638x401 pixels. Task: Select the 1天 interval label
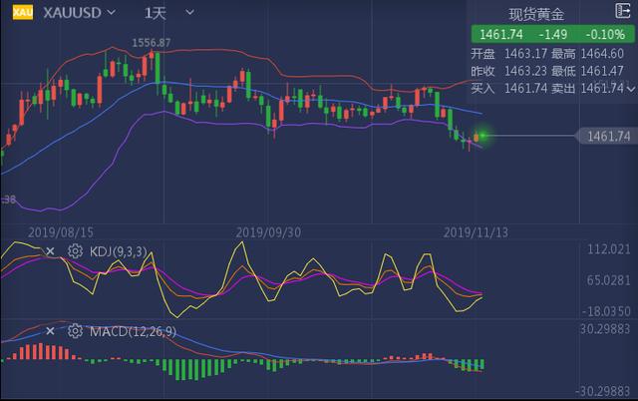click(156, 13)
